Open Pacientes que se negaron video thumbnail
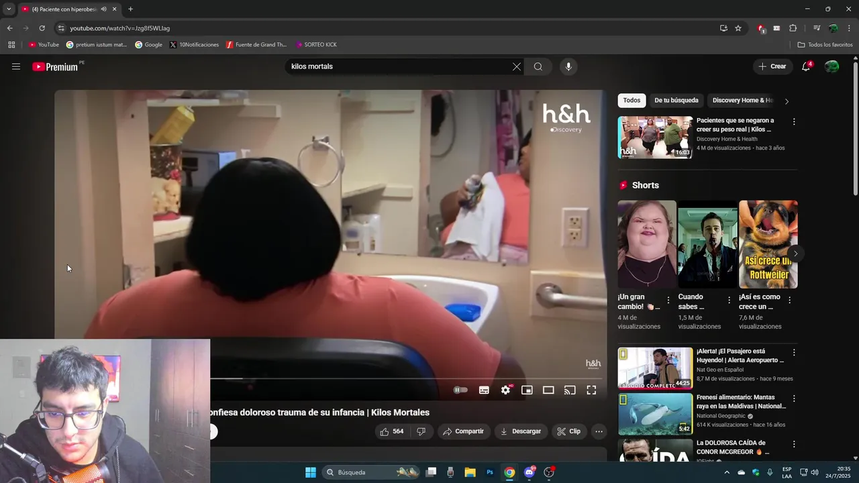This screenshot has height=483, width=859. coord(655,138)
